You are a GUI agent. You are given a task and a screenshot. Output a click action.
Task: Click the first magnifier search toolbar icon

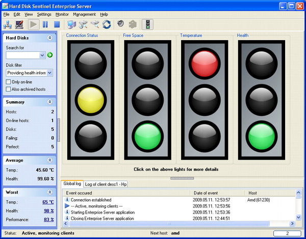(x=83, y=24)
